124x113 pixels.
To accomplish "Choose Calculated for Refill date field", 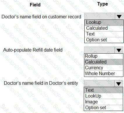I will (104, 62).
